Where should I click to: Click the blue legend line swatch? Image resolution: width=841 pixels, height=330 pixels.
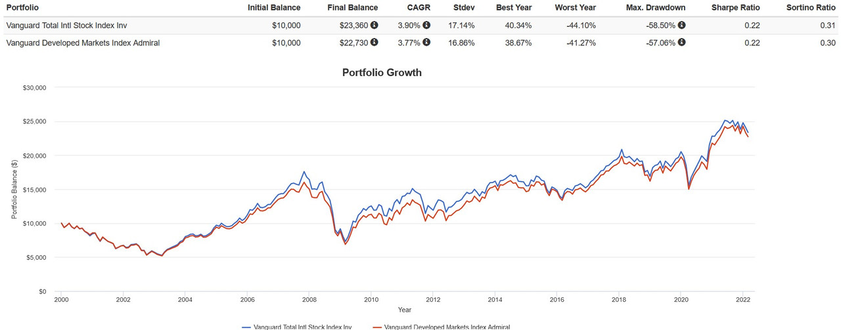(246, 326)
